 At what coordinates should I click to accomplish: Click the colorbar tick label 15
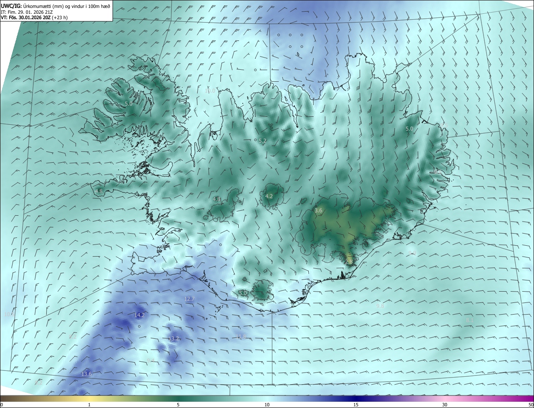click(356, 405)
